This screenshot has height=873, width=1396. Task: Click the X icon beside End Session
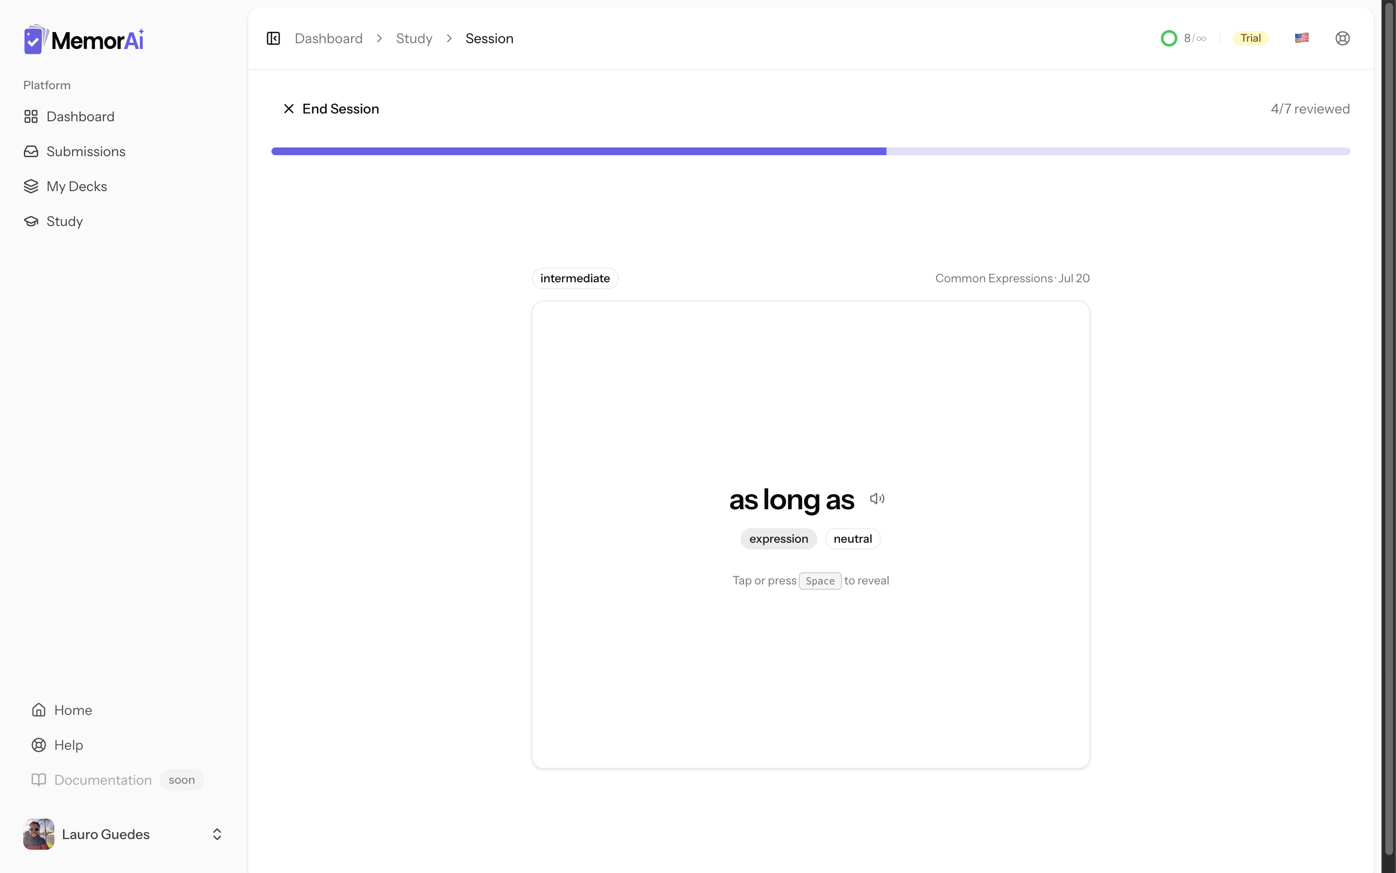coord(289,109)
